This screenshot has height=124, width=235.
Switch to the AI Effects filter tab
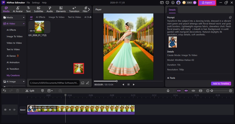tap(41, 17)
